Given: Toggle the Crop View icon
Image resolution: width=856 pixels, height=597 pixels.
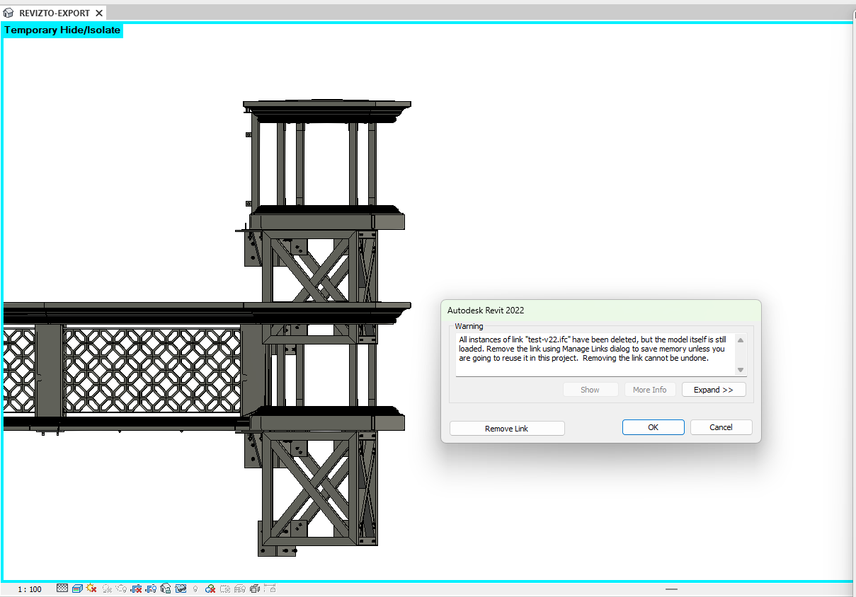Looking at the screenshot, I should (x=136, y=589).
